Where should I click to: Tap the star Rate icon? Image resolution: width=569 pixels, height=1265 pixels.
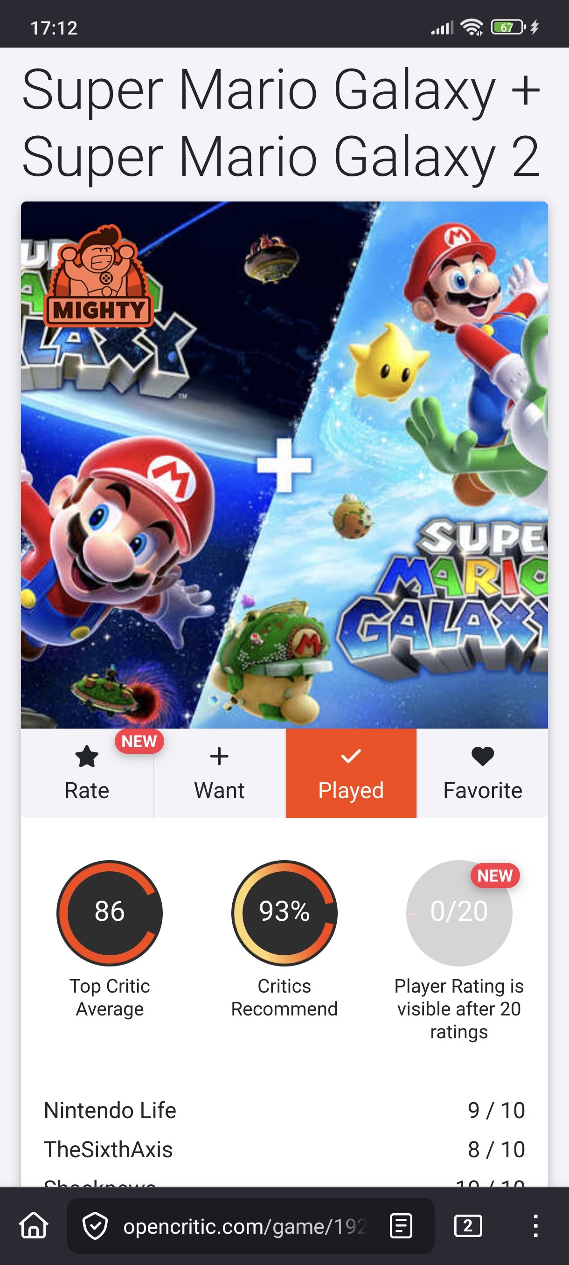pos(87,756)
